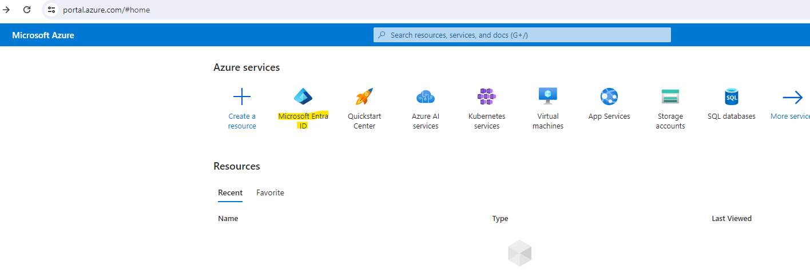Go to Microsoft Azure home via header title
The width and height of the screenshot is (810, 273).
click(43, 35)
